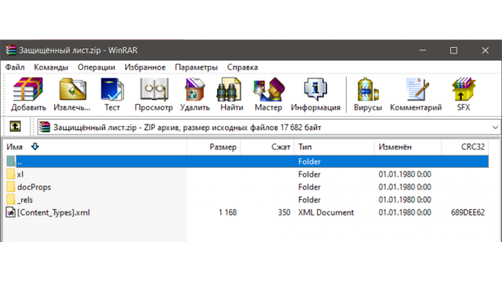Viewport: 502px width, 282px height.
Task: Minimize the WinRAR window
Action: [423, 50]
